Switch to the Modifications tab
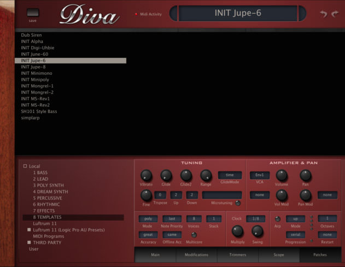Screen dimensions: 345x267 click(x=196, y=254)
